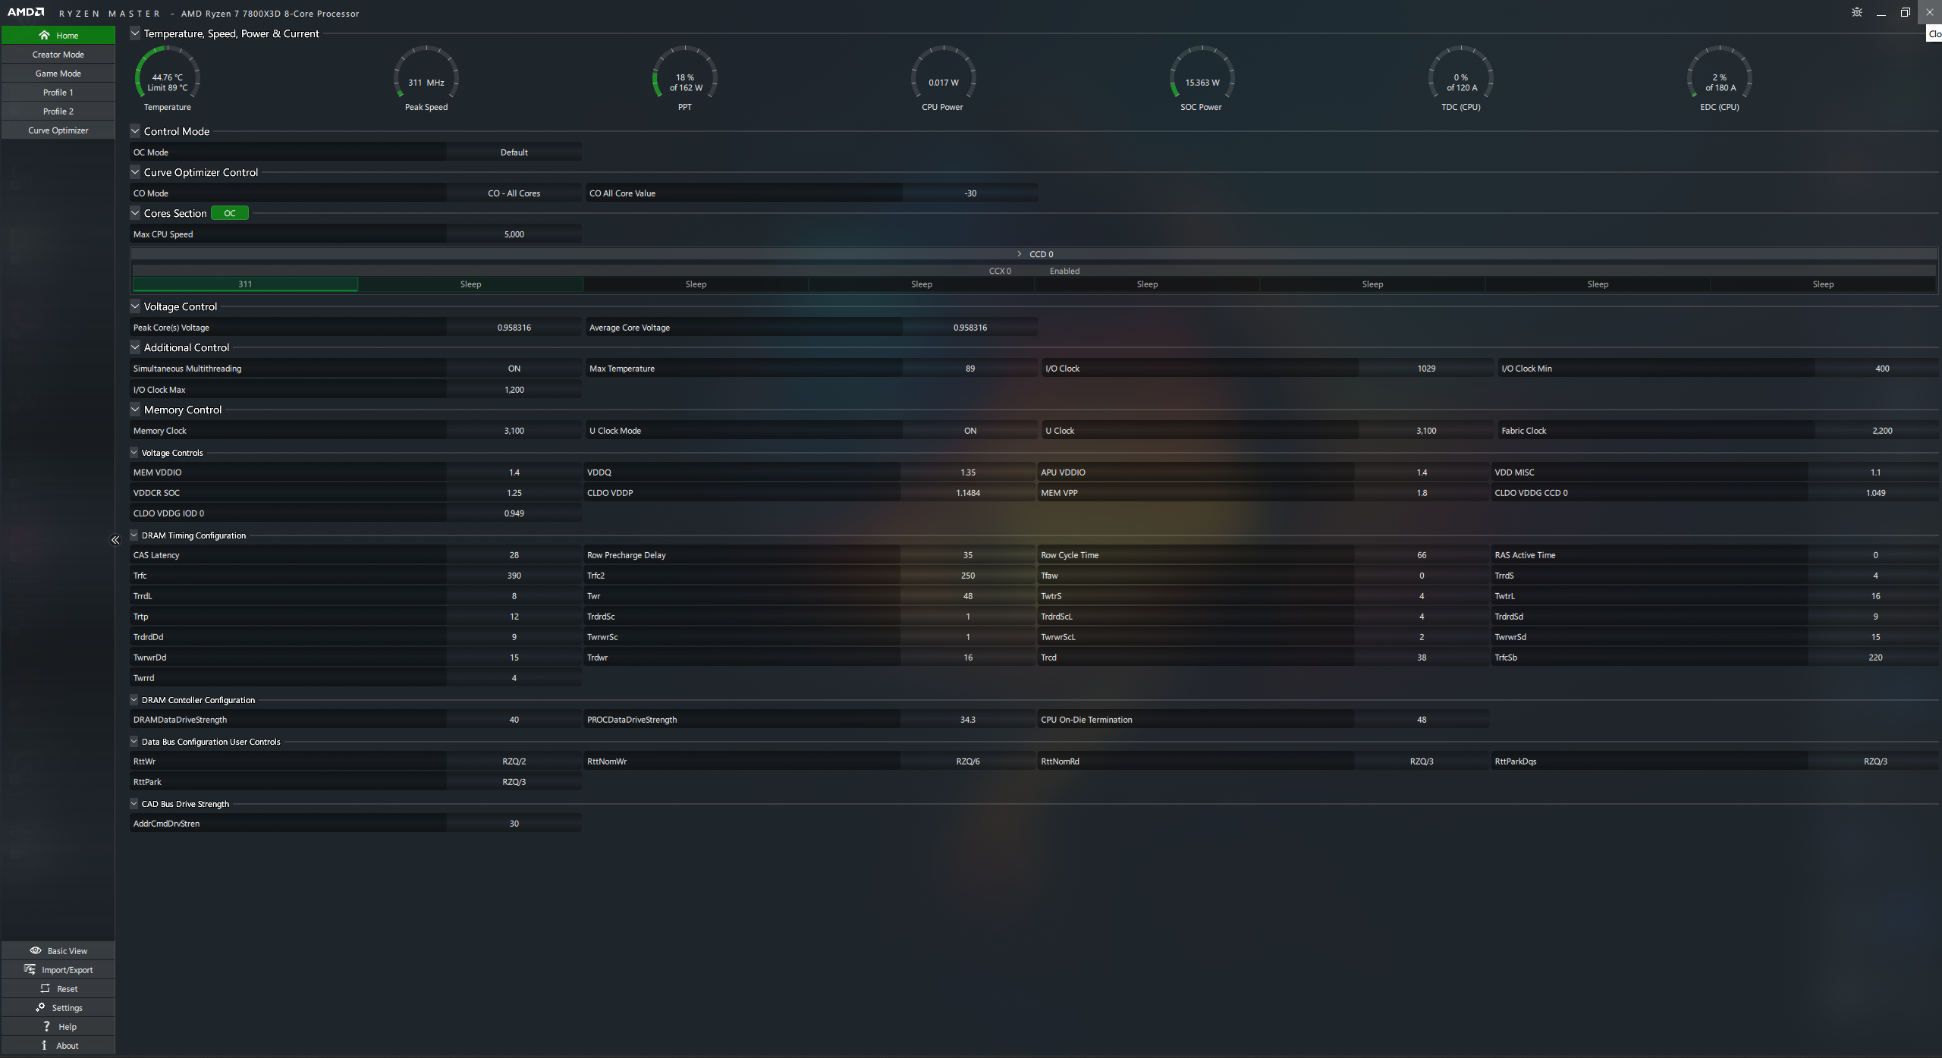
Task: Toggle the Curve Optimizer OC mode switch
Action: [228, 212]
